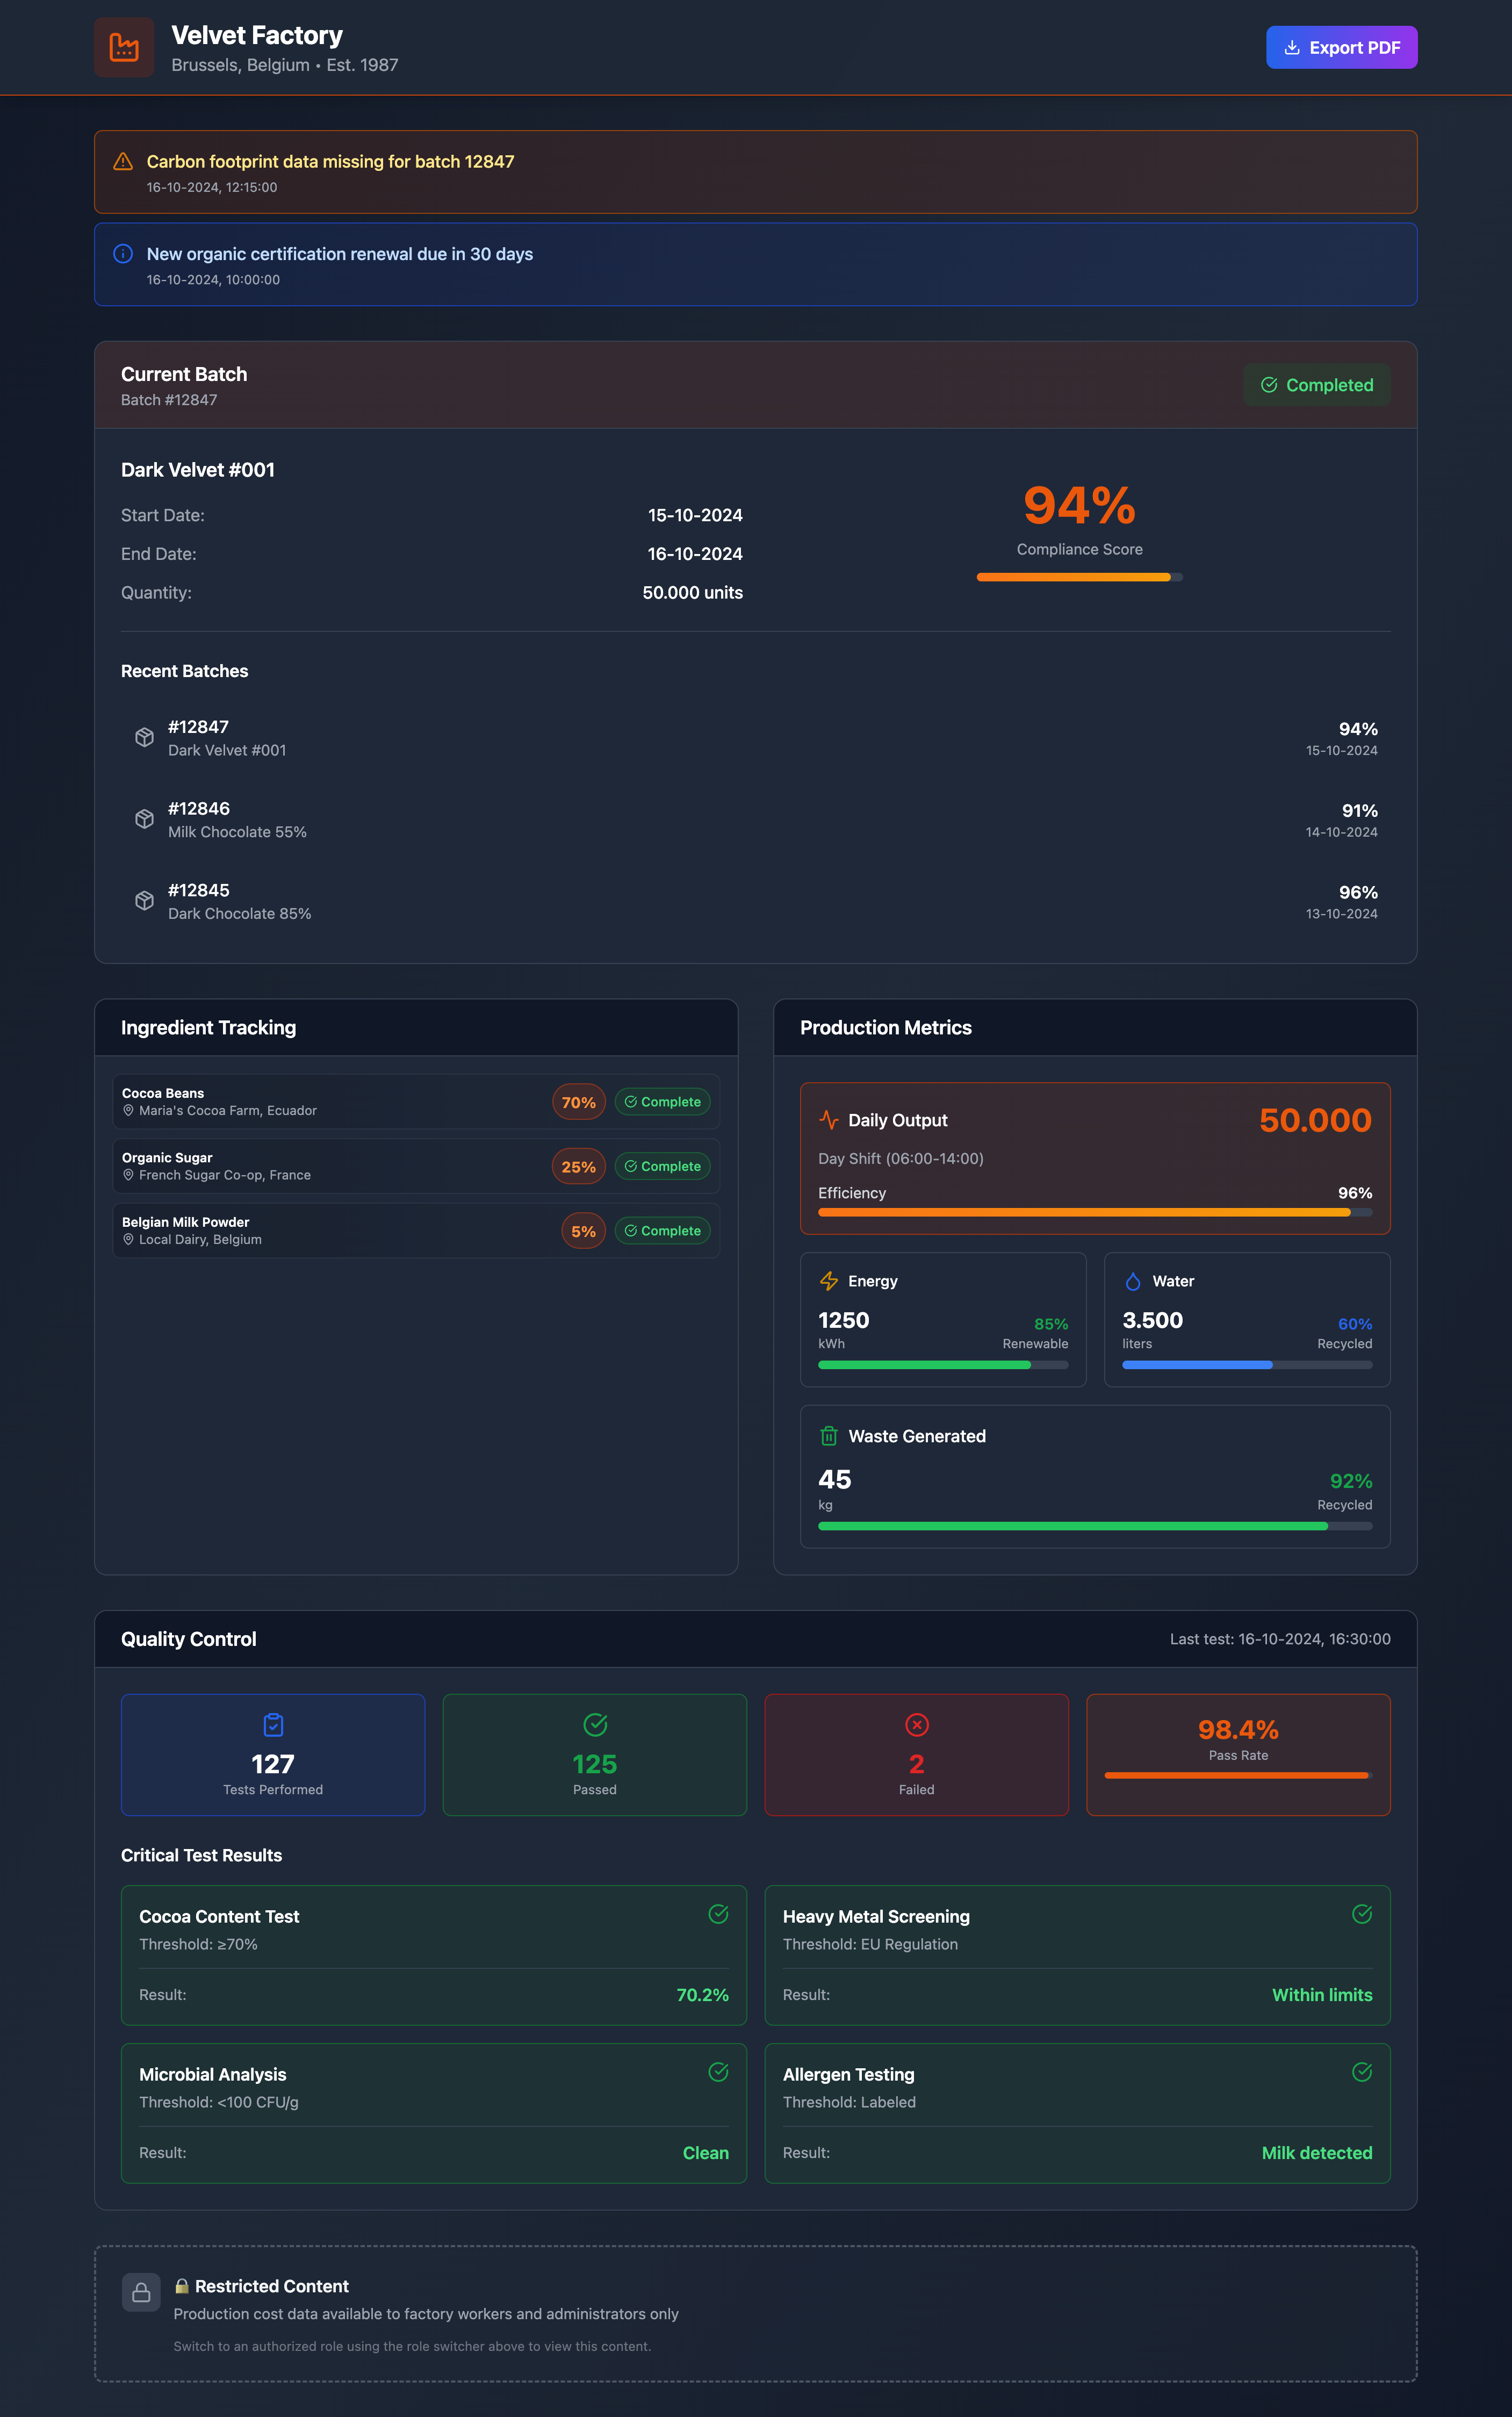Click the lightning bolt Energy icon
1512x2417 pixels.
[829, 1280]
